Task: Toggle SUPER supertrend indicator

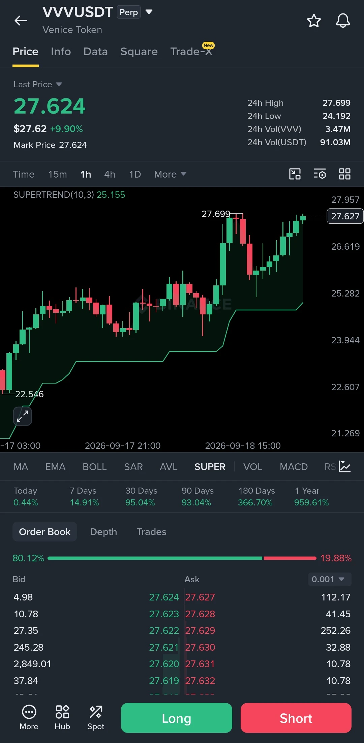Action: 210,467
